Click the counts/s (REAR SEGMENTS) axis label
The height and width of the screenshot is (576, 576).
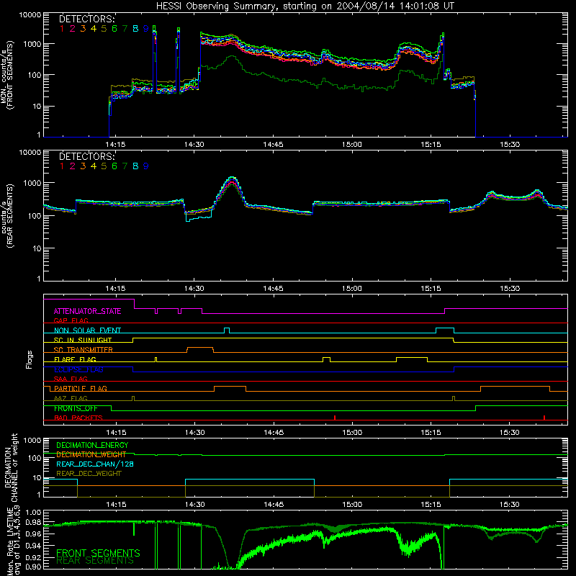(x=7, y=216)
